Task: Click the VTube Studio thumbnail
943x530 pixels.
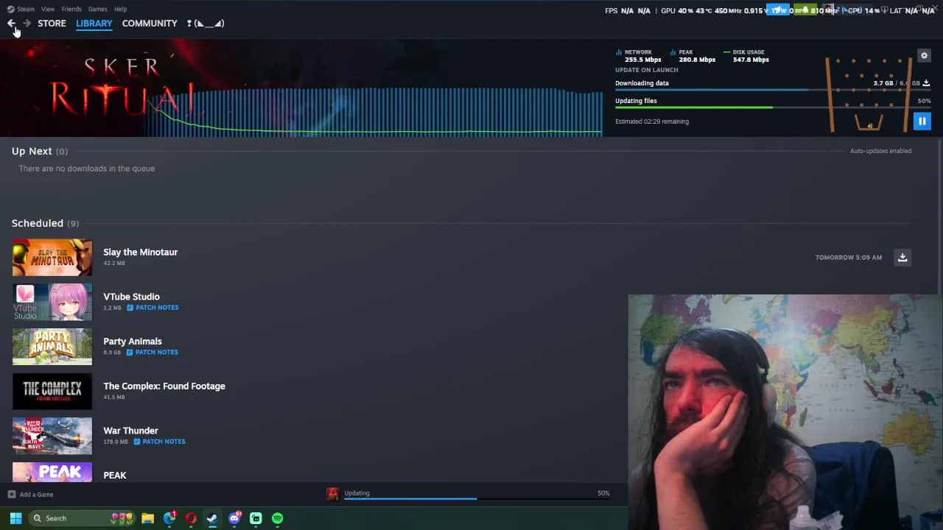Action: (52, 303)
